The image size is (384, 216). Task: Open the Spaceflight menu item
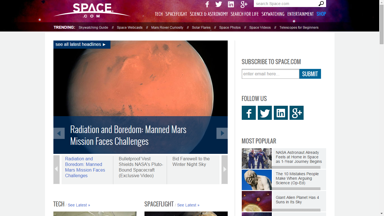click(176, 14)
